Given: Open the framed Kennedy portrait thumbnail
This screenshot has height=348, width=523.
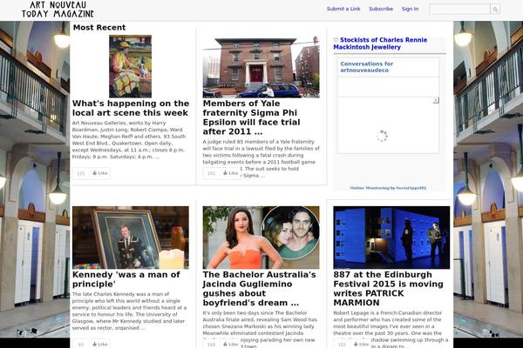Looking at the screenshot, I should (131, 238).
